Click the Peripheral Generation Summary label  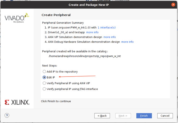[63, 23]
